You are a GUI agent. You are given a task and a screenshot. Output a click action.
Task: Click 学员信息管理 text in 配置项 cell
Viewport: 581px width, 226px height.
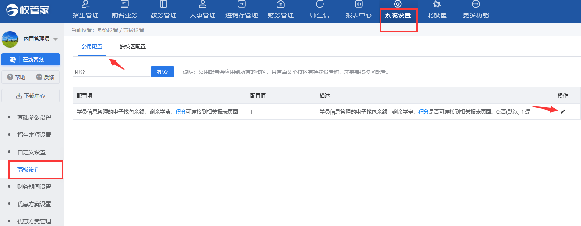[92, 111]
